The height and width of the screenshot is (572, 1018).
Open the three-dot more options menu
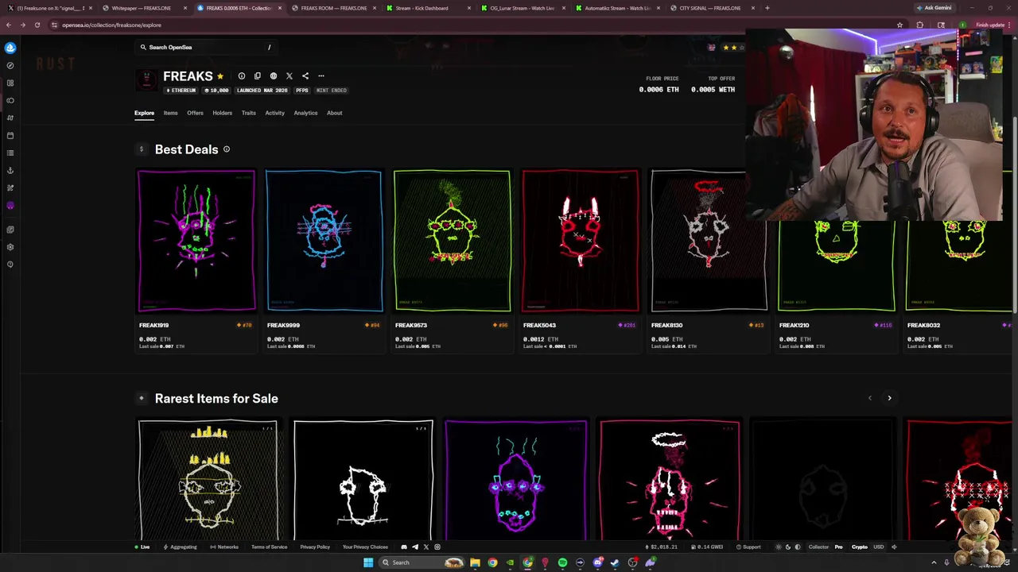pyautogui.click(x=321, y=76)
